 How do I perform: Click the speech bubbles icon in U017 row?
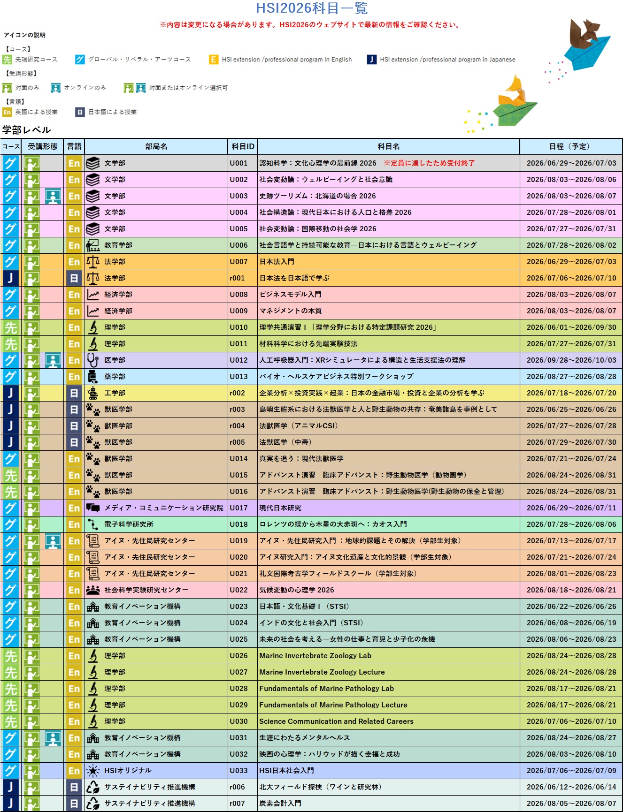(93, 508)
